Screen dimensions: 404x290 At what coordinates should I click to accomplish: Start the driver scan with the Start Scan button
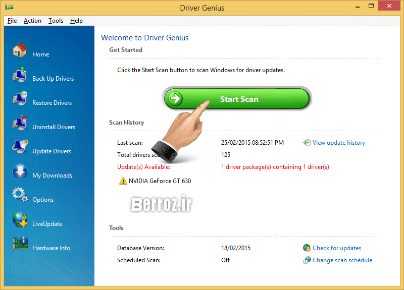236,99
